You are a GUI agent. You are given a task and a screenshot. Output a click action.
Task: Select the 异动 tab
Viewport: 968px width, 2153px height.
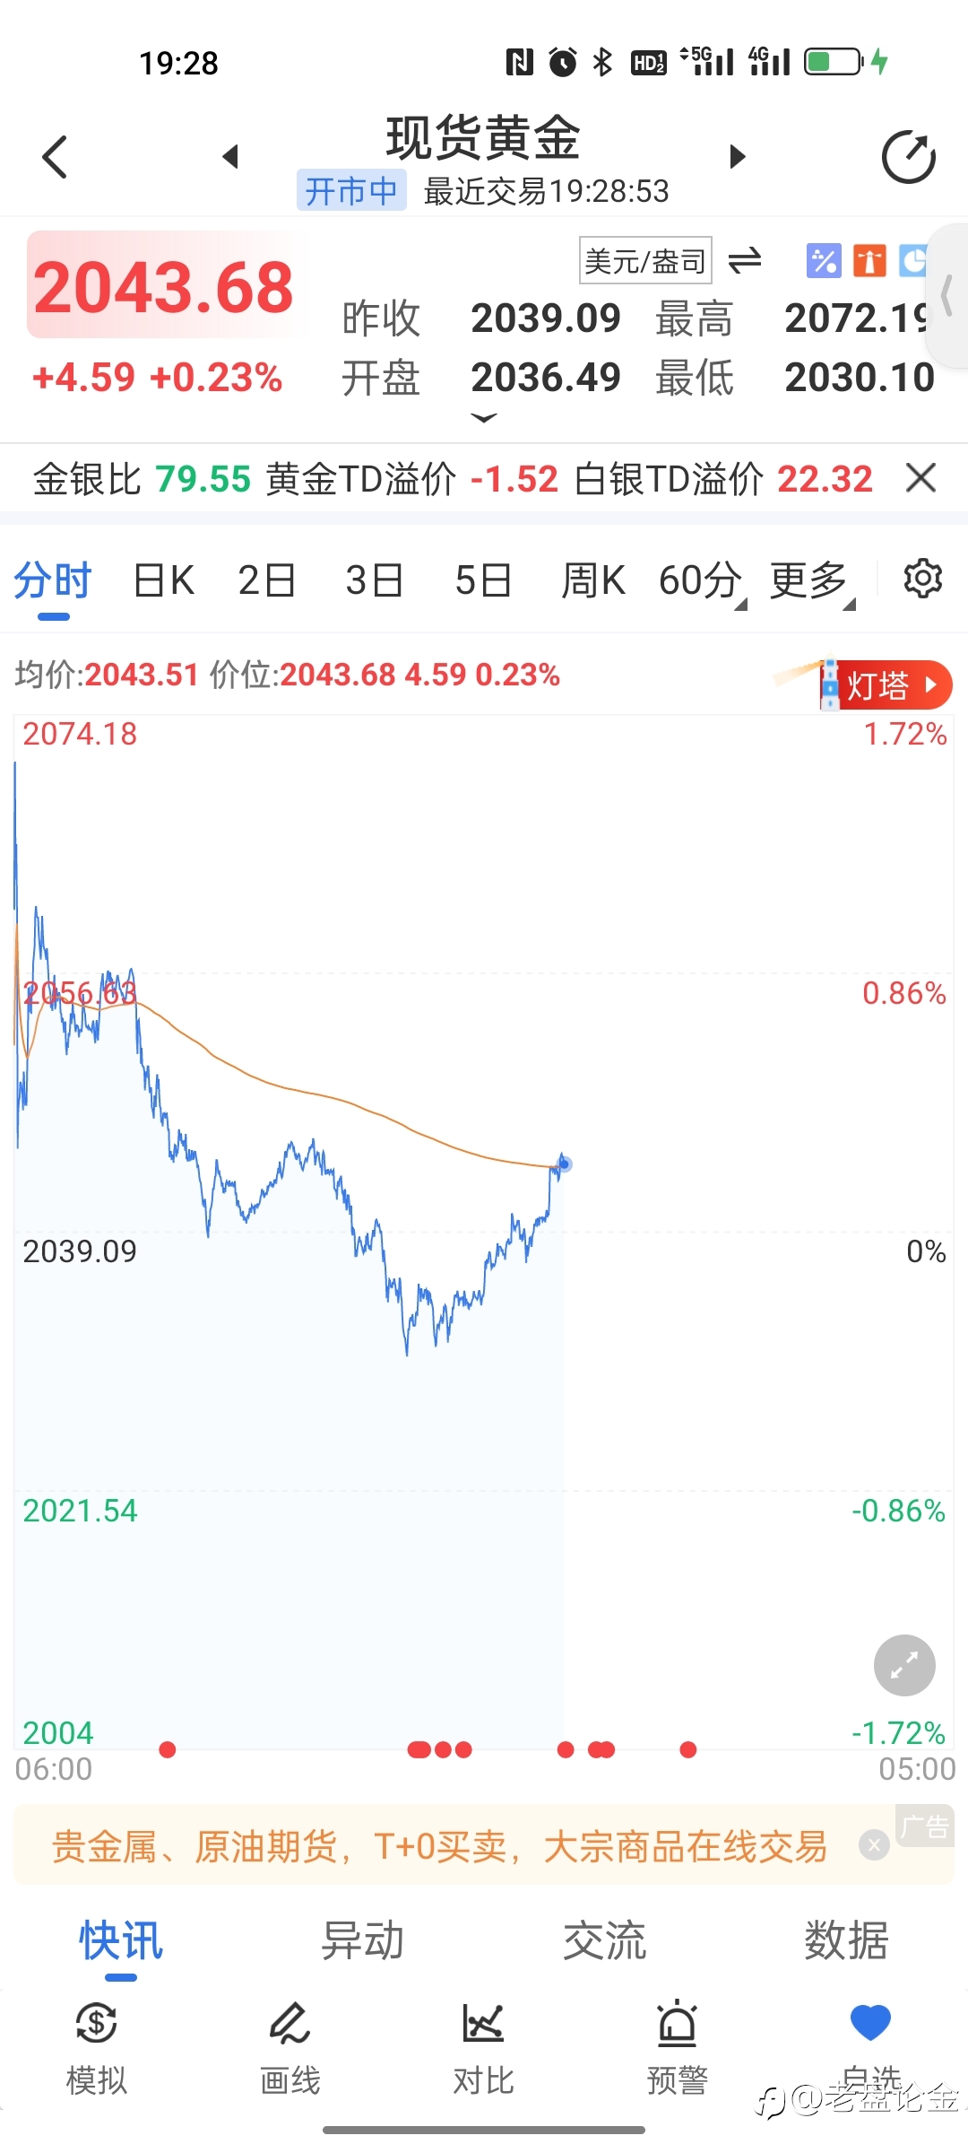coord(363,1940)
